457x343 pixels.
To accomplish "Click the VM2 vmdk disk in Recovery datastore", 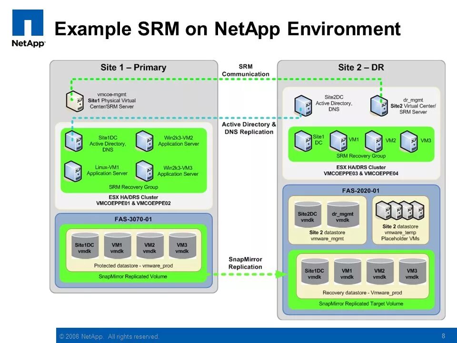I will click(379, 272).
